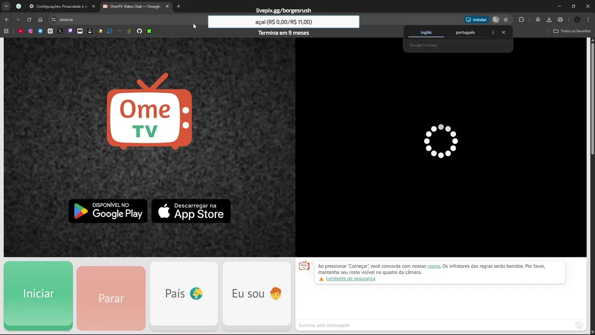Screen dimensions: 595x335
Task: Click the green Iniciar button
Action: 38,295
